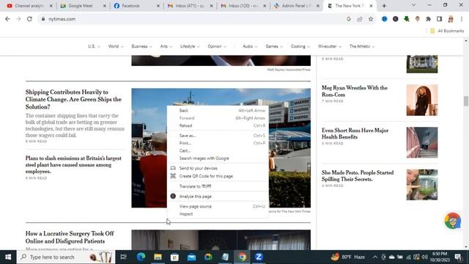
Task: Expand the Business navigation dropdown
Action: [141, 46]
